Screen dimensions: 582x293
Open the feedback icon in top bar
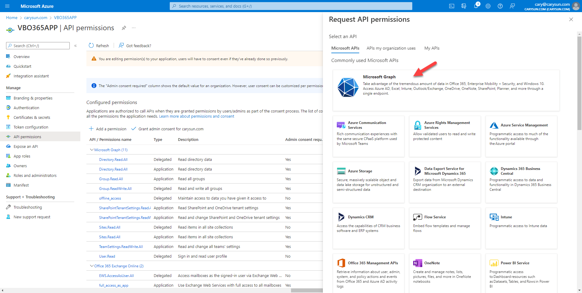click(x=512, y=6)
